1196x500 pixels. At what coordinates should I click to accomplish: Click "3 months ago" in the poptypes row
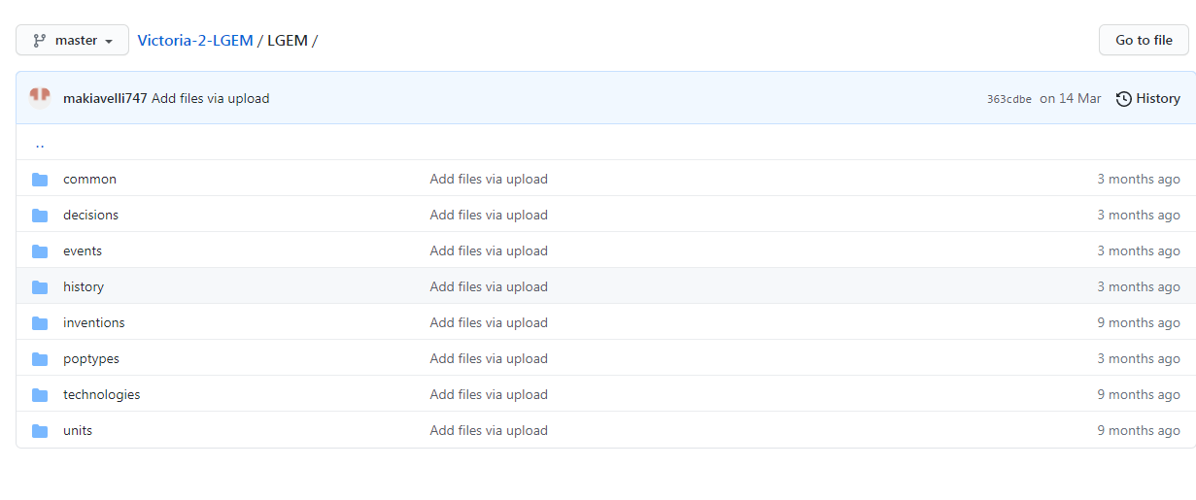pyautogui.click(x=1139, y=358)
